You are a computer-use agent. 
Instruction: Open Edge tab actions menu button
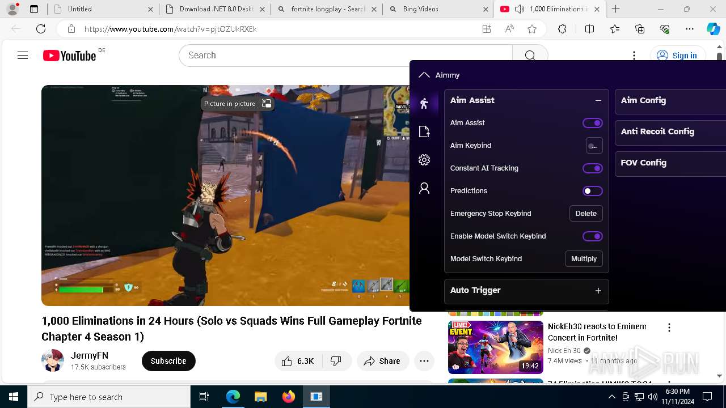click(34, 9)
